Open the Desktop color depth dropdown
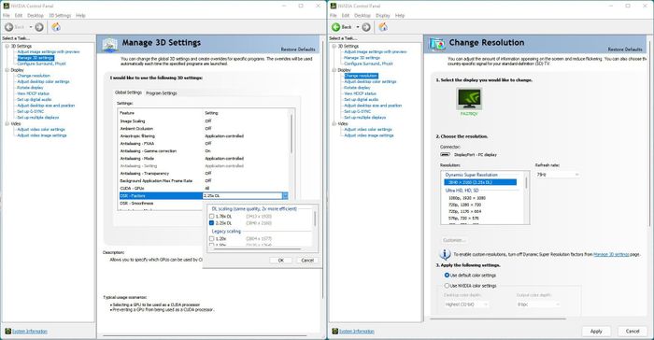The image size is (654, 340). point(466,305)
